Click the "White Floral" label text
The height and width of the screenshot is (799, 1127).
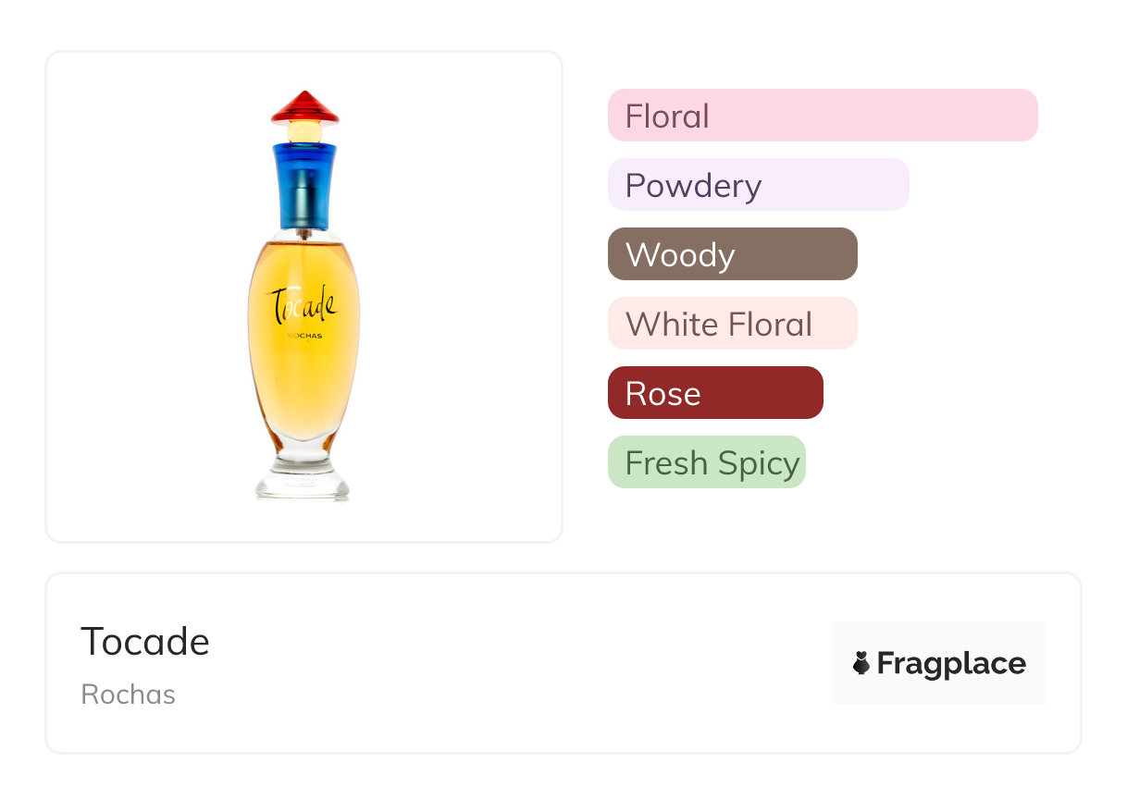[x=718, y=325]
